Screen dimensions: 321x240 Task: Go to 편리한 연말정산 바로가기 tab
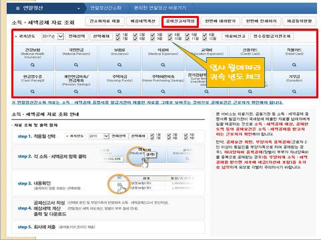coord(160,8)
